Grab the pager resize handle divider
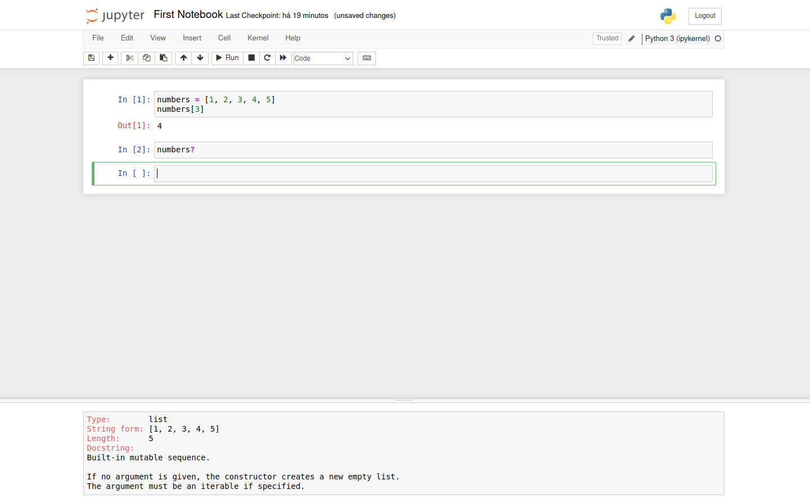 [404, 401]
